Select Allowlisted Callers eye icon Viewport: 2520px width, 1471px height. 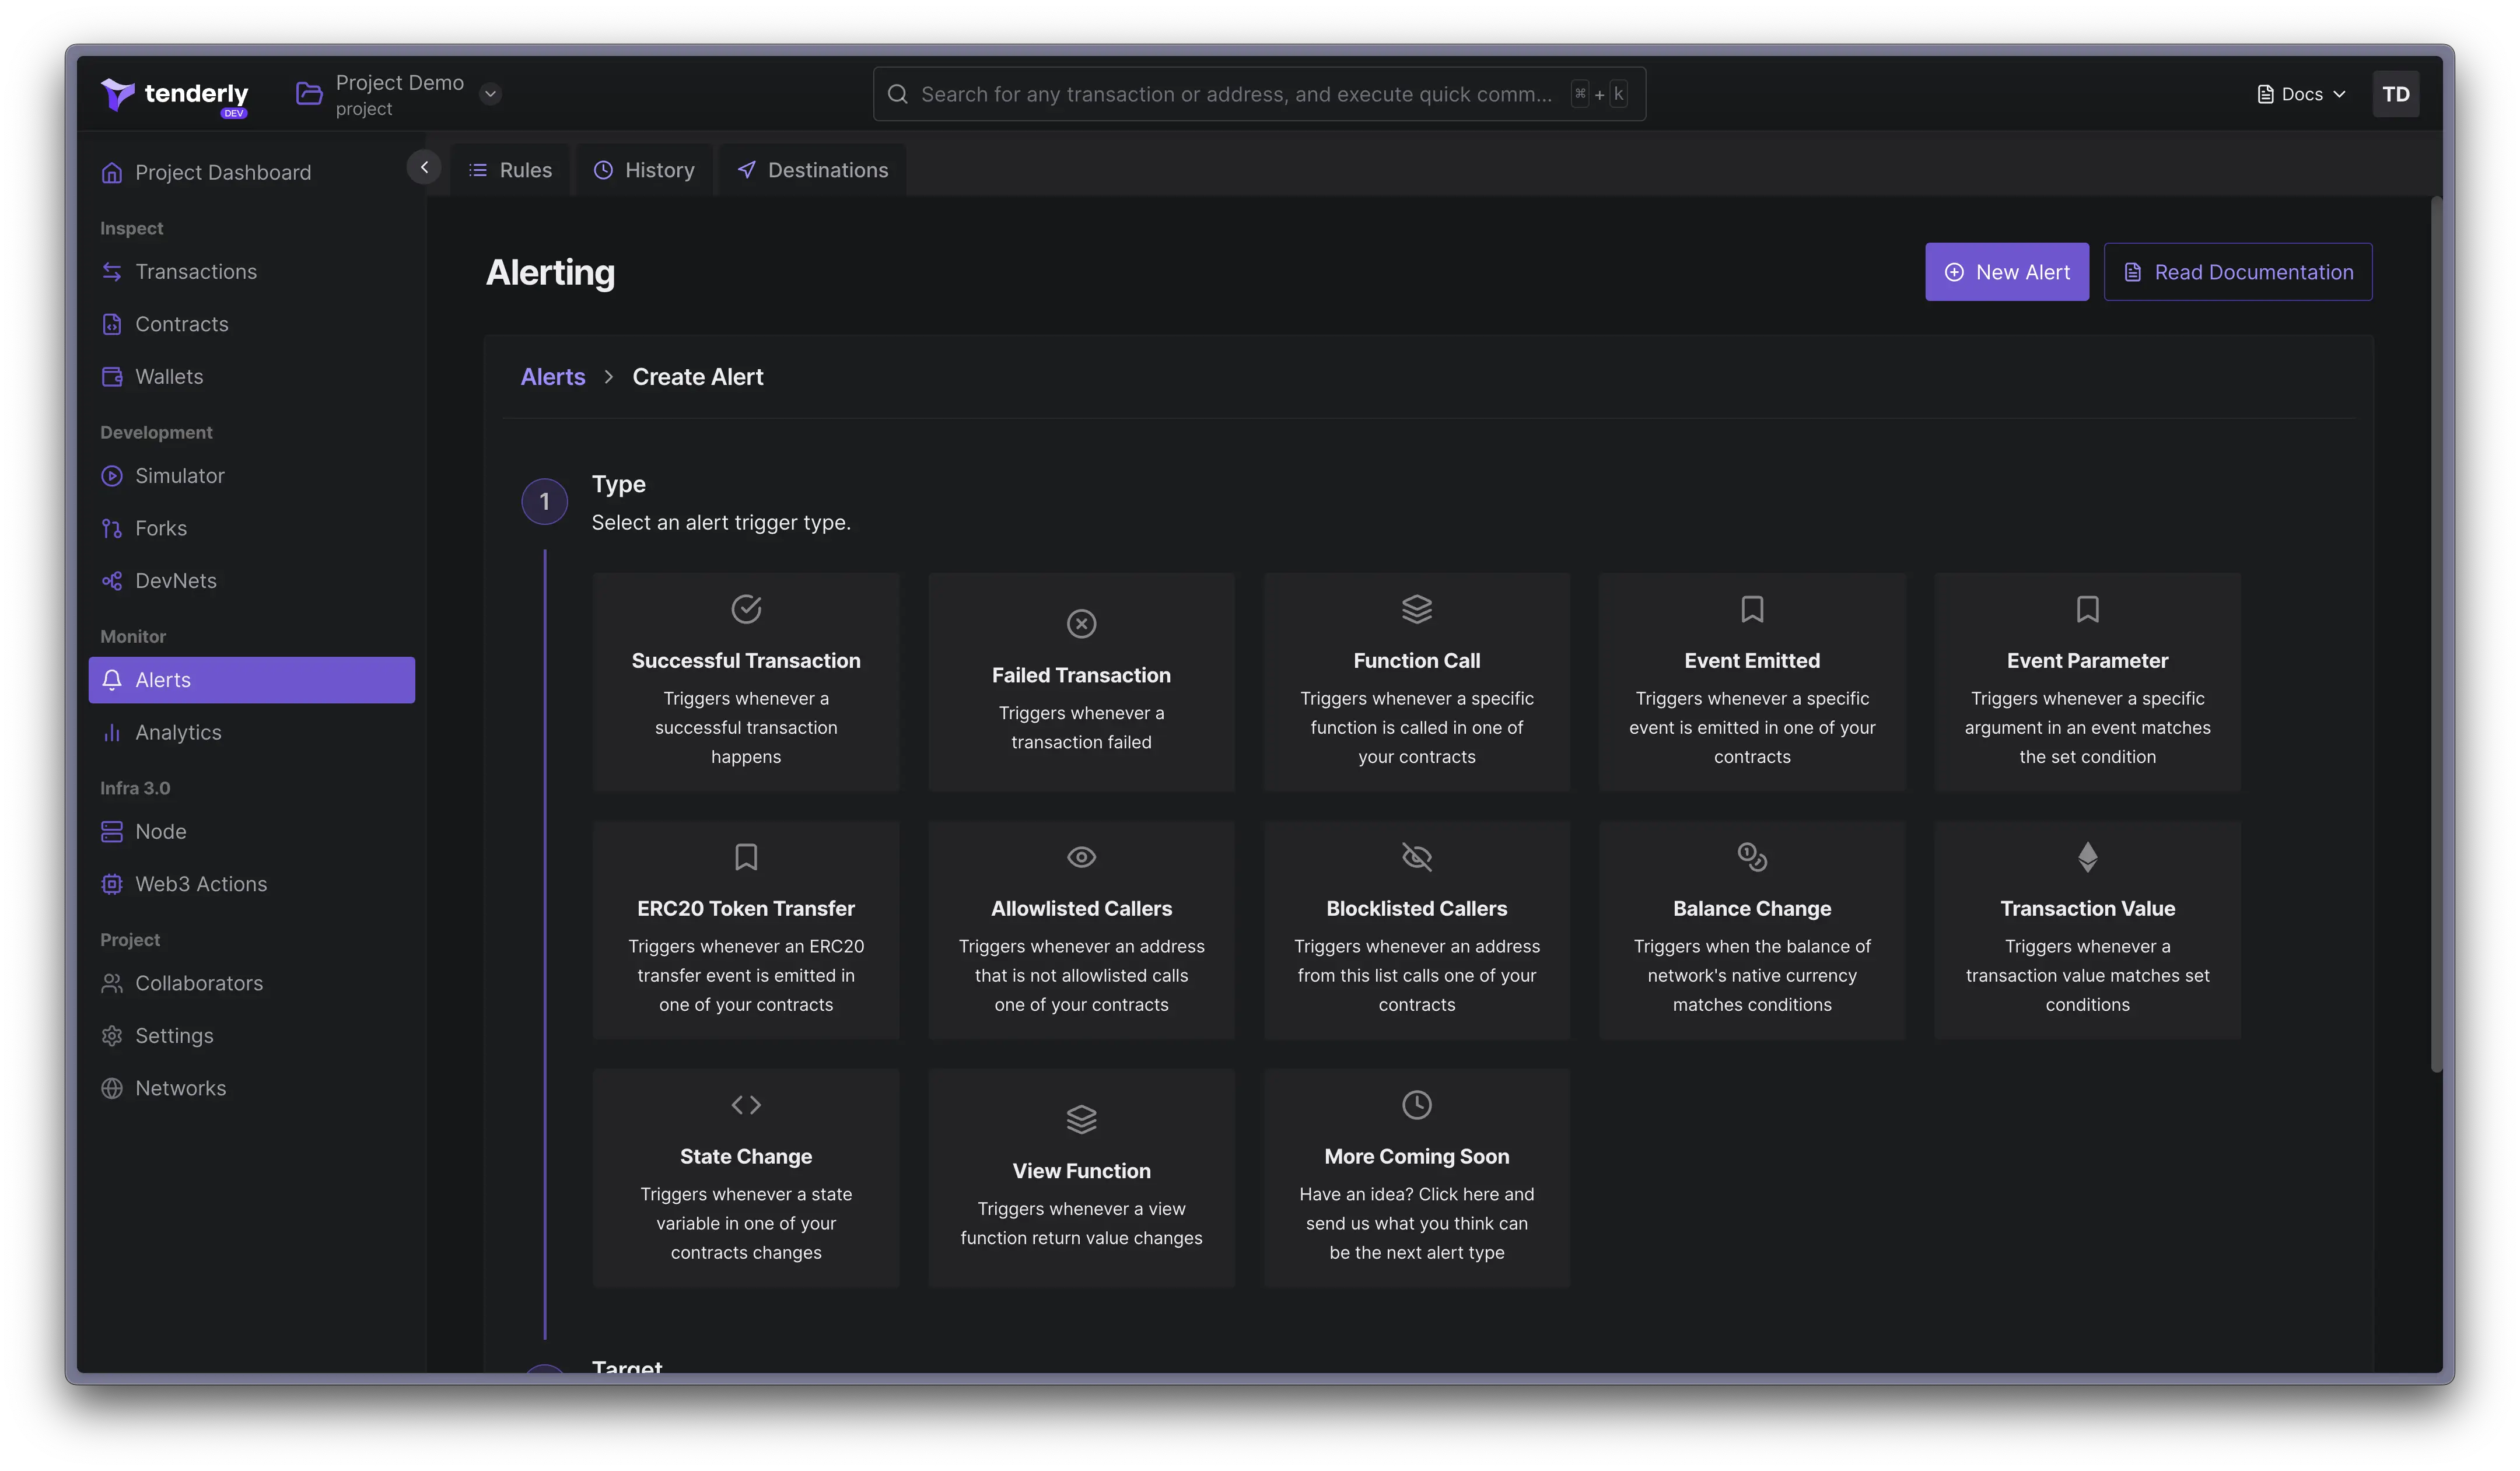1081,857
